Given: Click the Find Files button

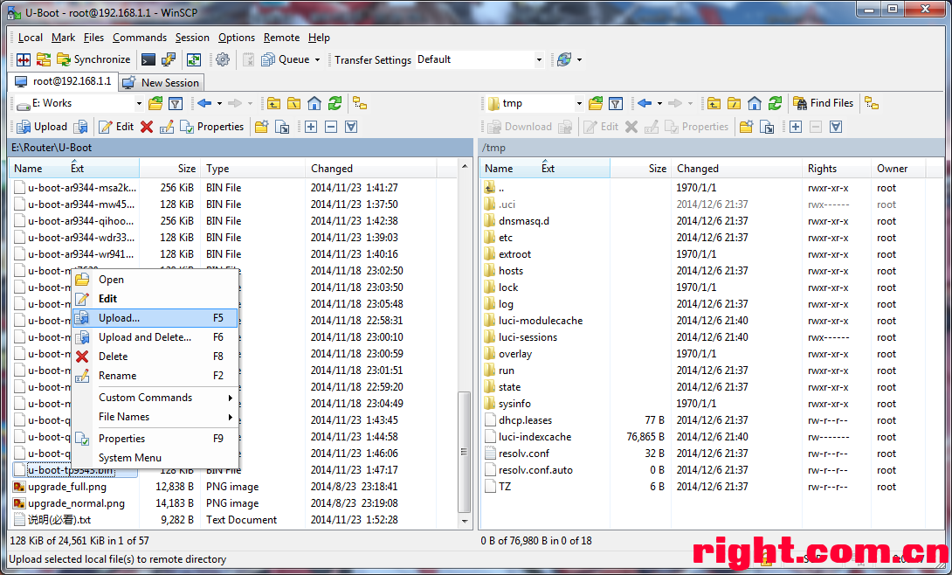Looking at the screenshot, I should 824,104.
